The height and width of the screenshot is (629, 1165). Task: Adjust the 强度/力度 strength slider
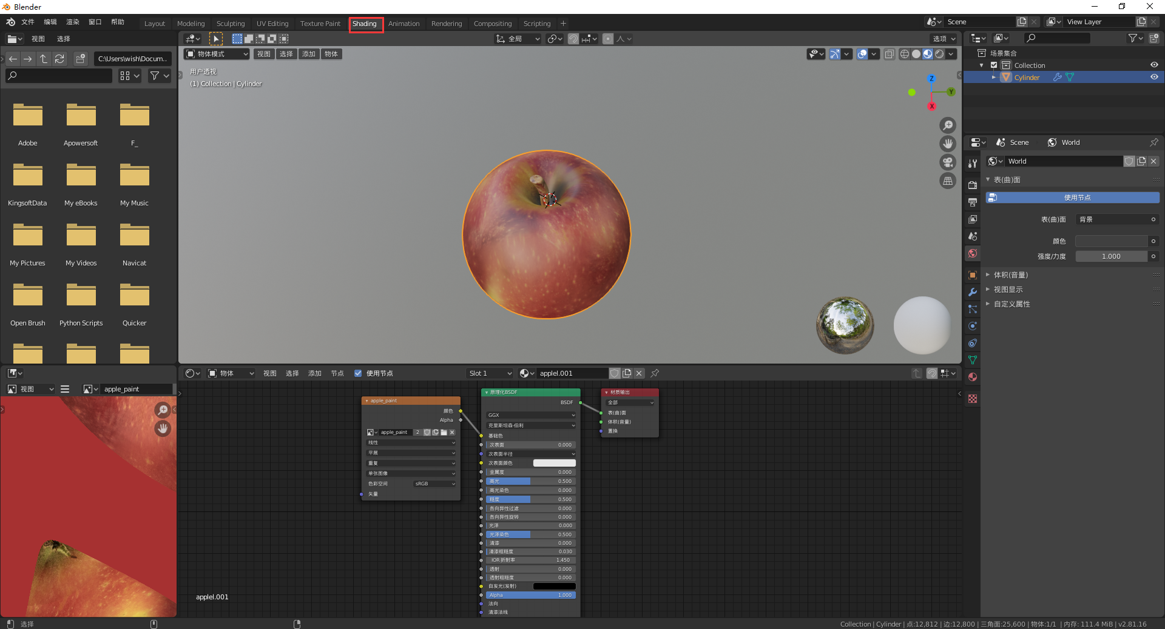(x=1112, y=256)
